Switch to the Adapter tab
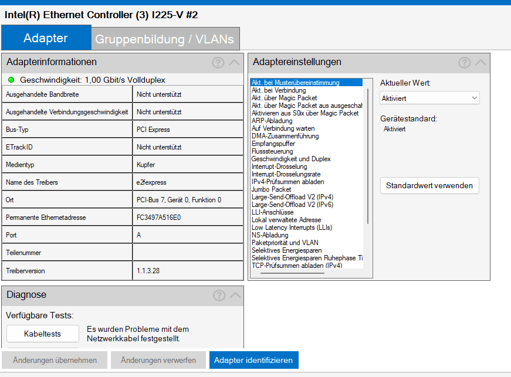This screenshot has width=511, height=377. point(46,38)
